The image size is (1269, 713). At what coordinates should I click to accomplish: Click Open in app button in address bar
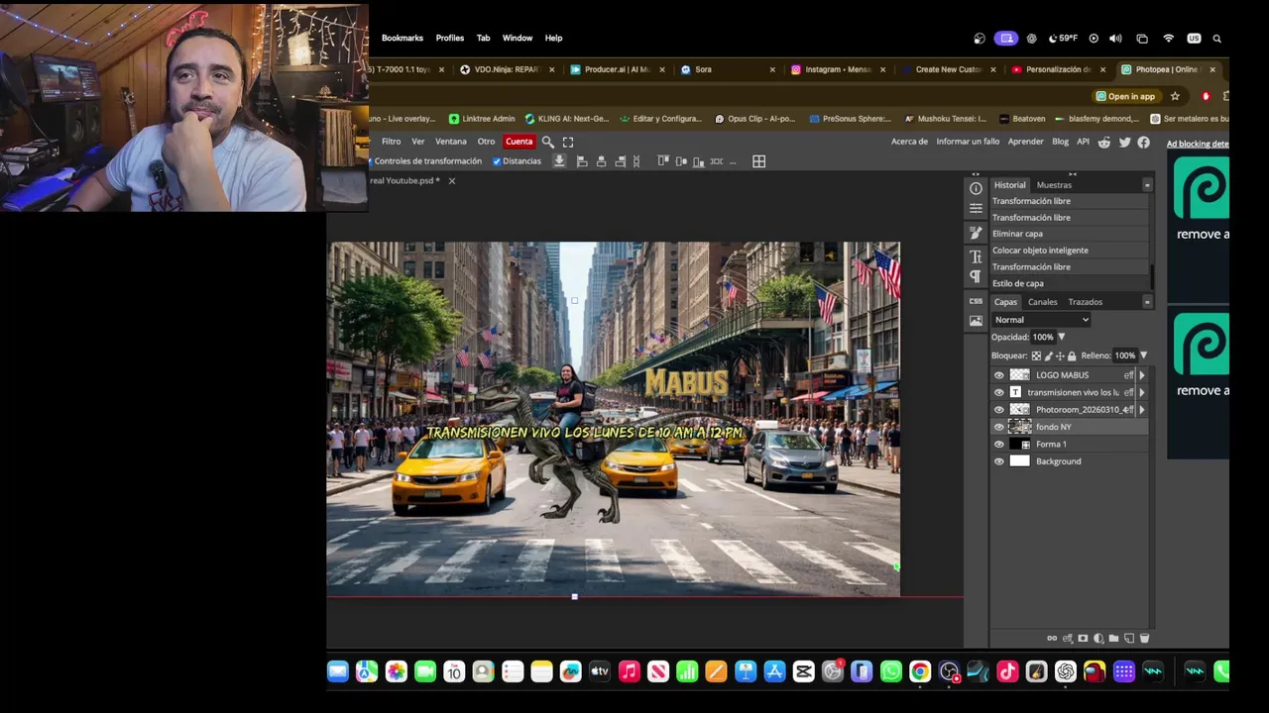pyautogui.click(x=1126, y=96)
